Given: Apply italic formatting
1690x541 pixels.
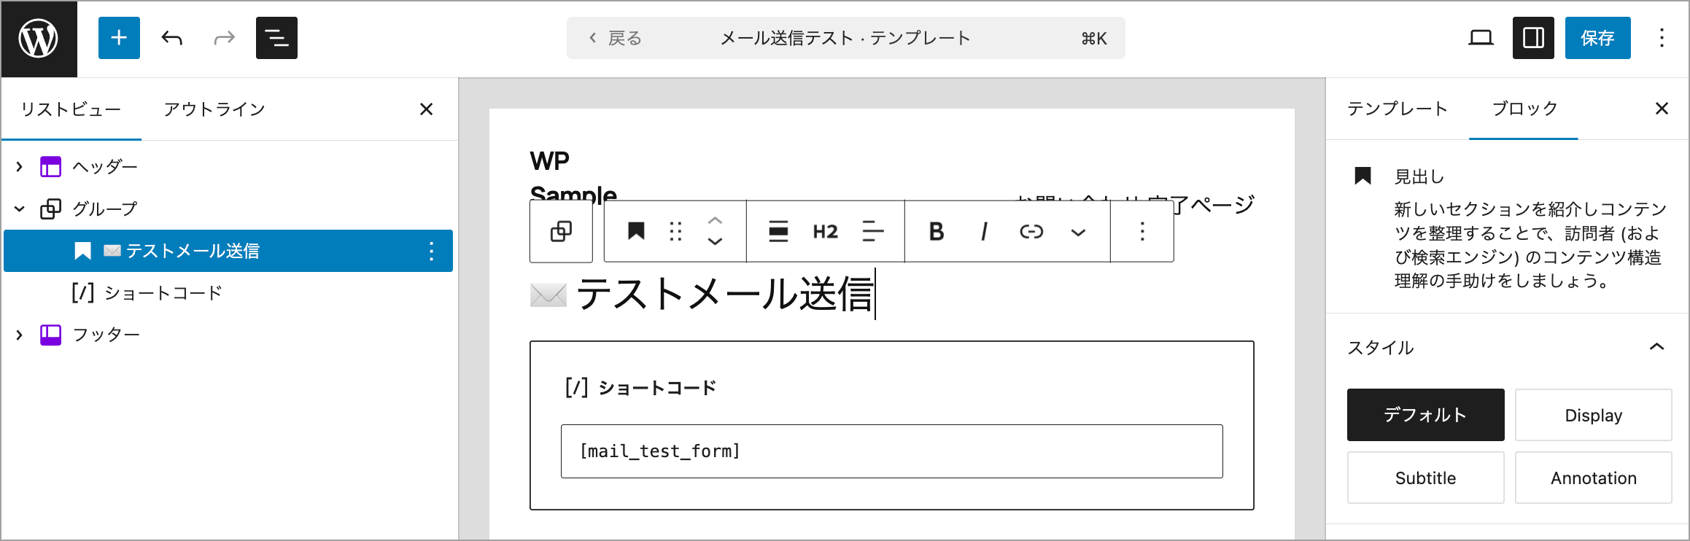Looking at the screenshot, I should 984,232.
